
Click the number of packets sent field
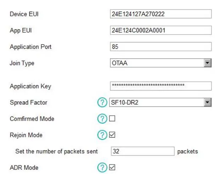[x=143, y=151]
